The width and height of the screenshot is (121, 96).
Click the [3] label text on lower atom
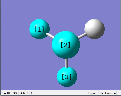pos(67,77)
